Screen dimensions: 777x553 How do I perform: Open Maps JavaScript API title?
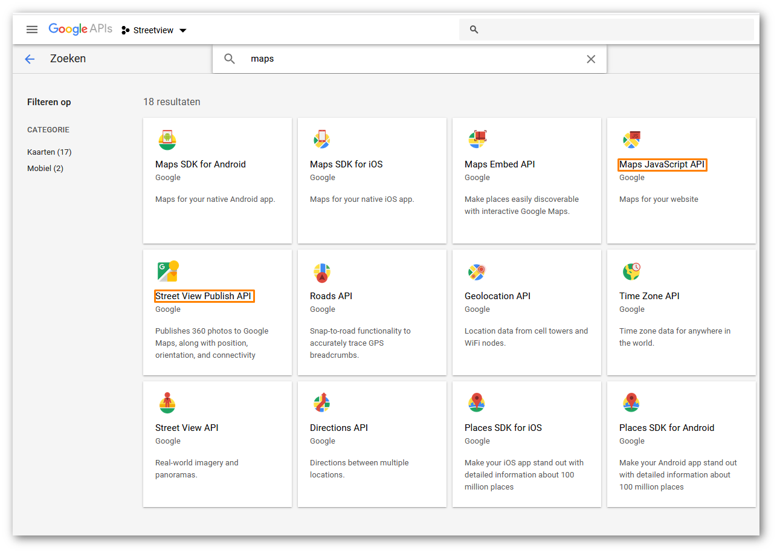662,164
